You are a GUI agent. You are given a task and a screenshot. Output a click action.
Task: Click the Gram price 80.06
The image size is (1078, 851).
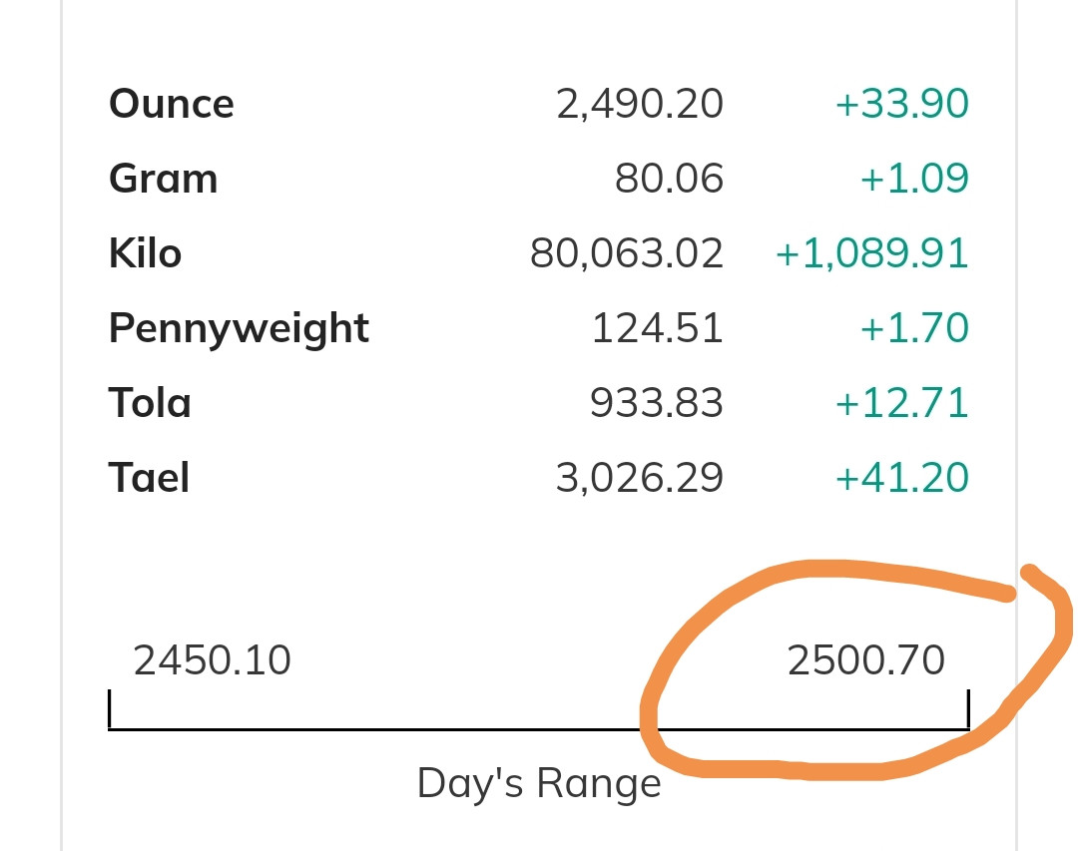point(669,179)
